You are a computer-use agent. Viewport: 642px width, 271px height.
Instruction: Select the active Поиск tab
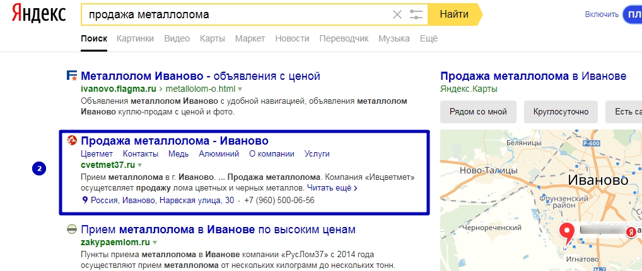click(x=94, y=39)
